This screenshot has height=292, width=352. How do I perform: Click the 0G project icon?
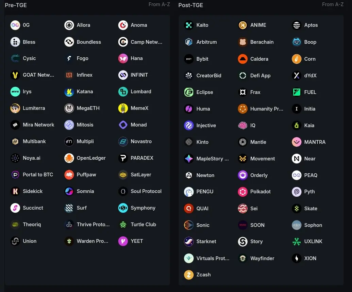(15, 25)
